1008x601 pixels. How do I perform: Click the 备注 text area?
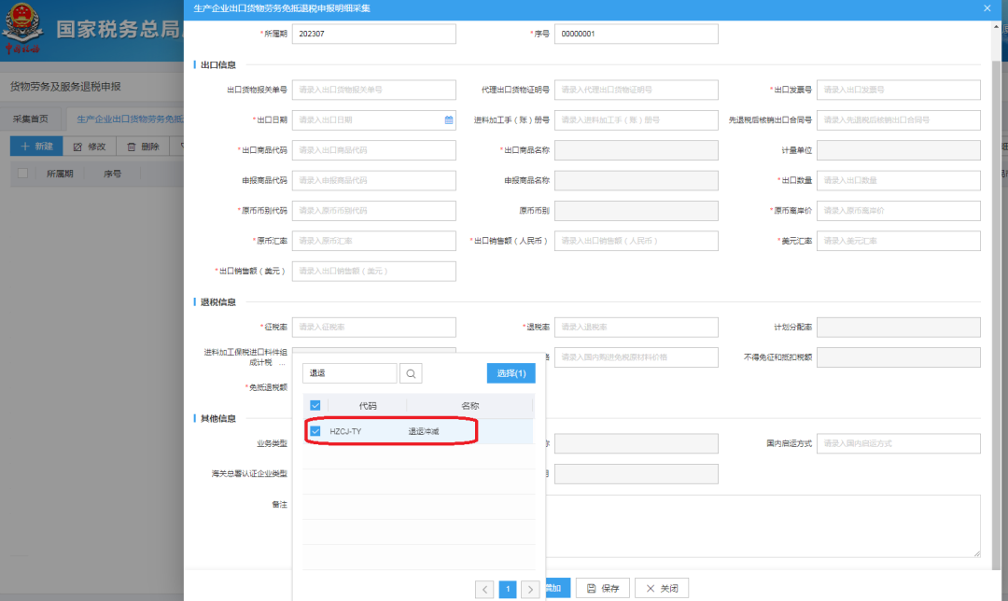pyautogui.click(x=763, y=525)
